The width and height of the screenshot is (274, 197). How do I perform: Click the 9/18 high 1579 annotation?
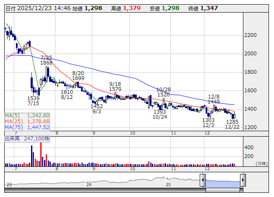[x=115, y=87]
